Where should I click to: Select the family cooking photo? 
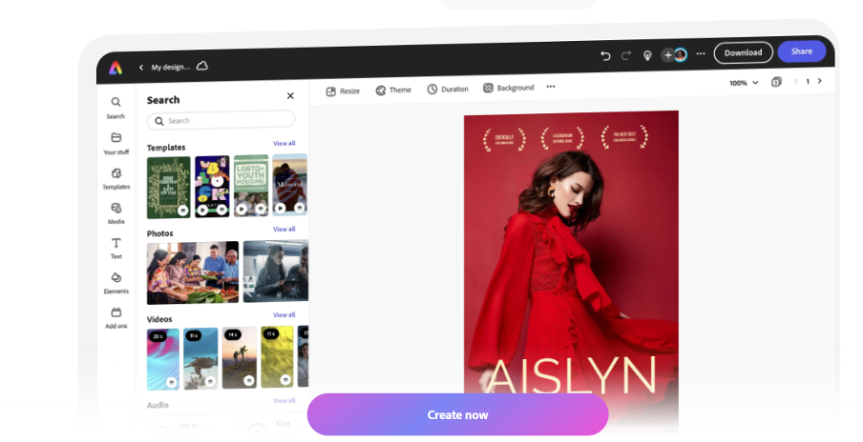pyautogui.click(x=193, y=272)
